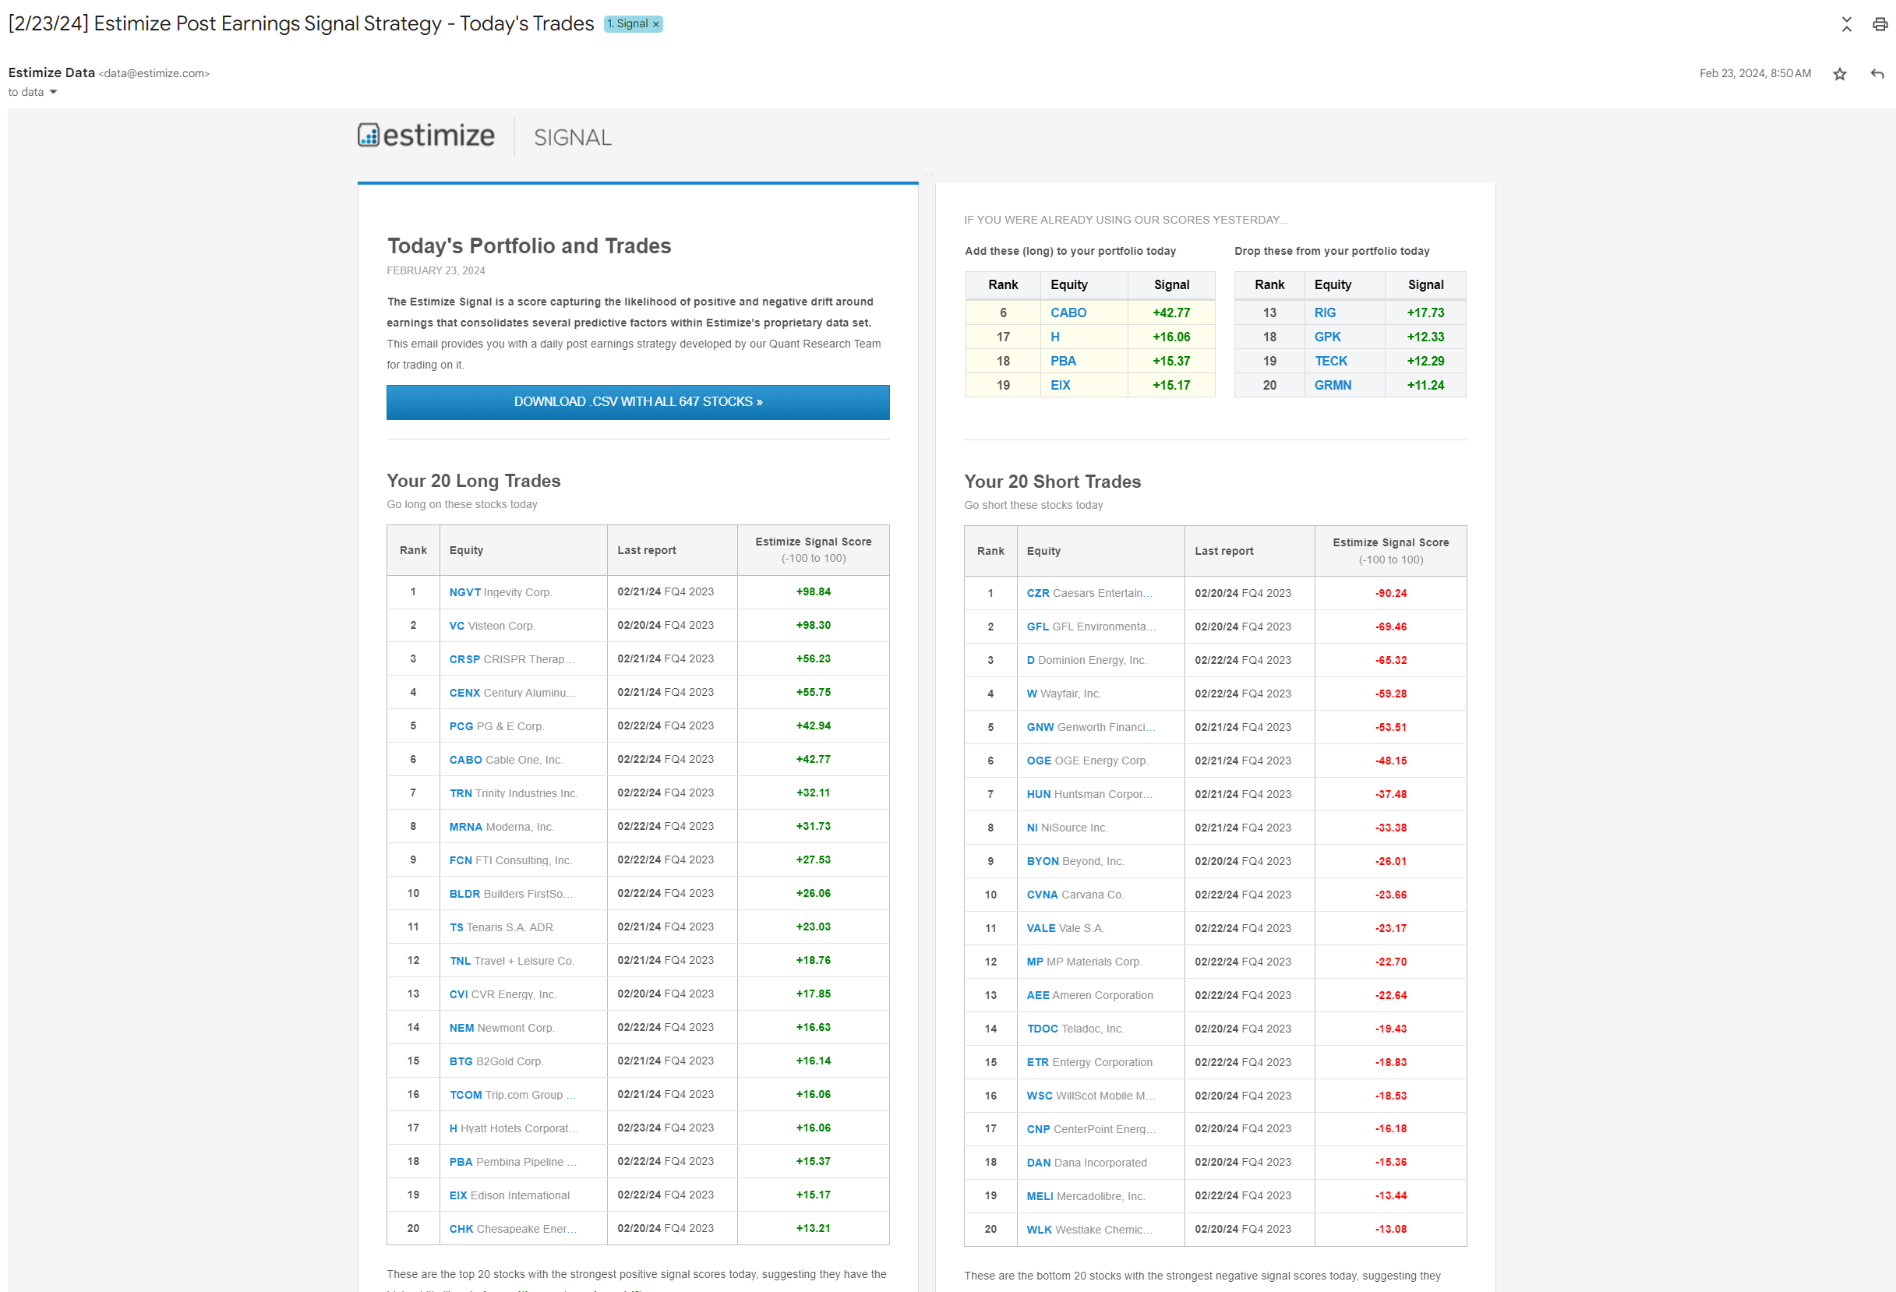Open the CZR Caesars ticker link
Image resolution: width=1896 pixels, height=1292 pixels.
1037,593
